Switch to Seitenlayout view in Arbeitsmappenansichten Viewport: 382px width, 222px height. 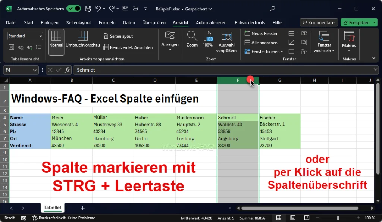coord(118,36)
